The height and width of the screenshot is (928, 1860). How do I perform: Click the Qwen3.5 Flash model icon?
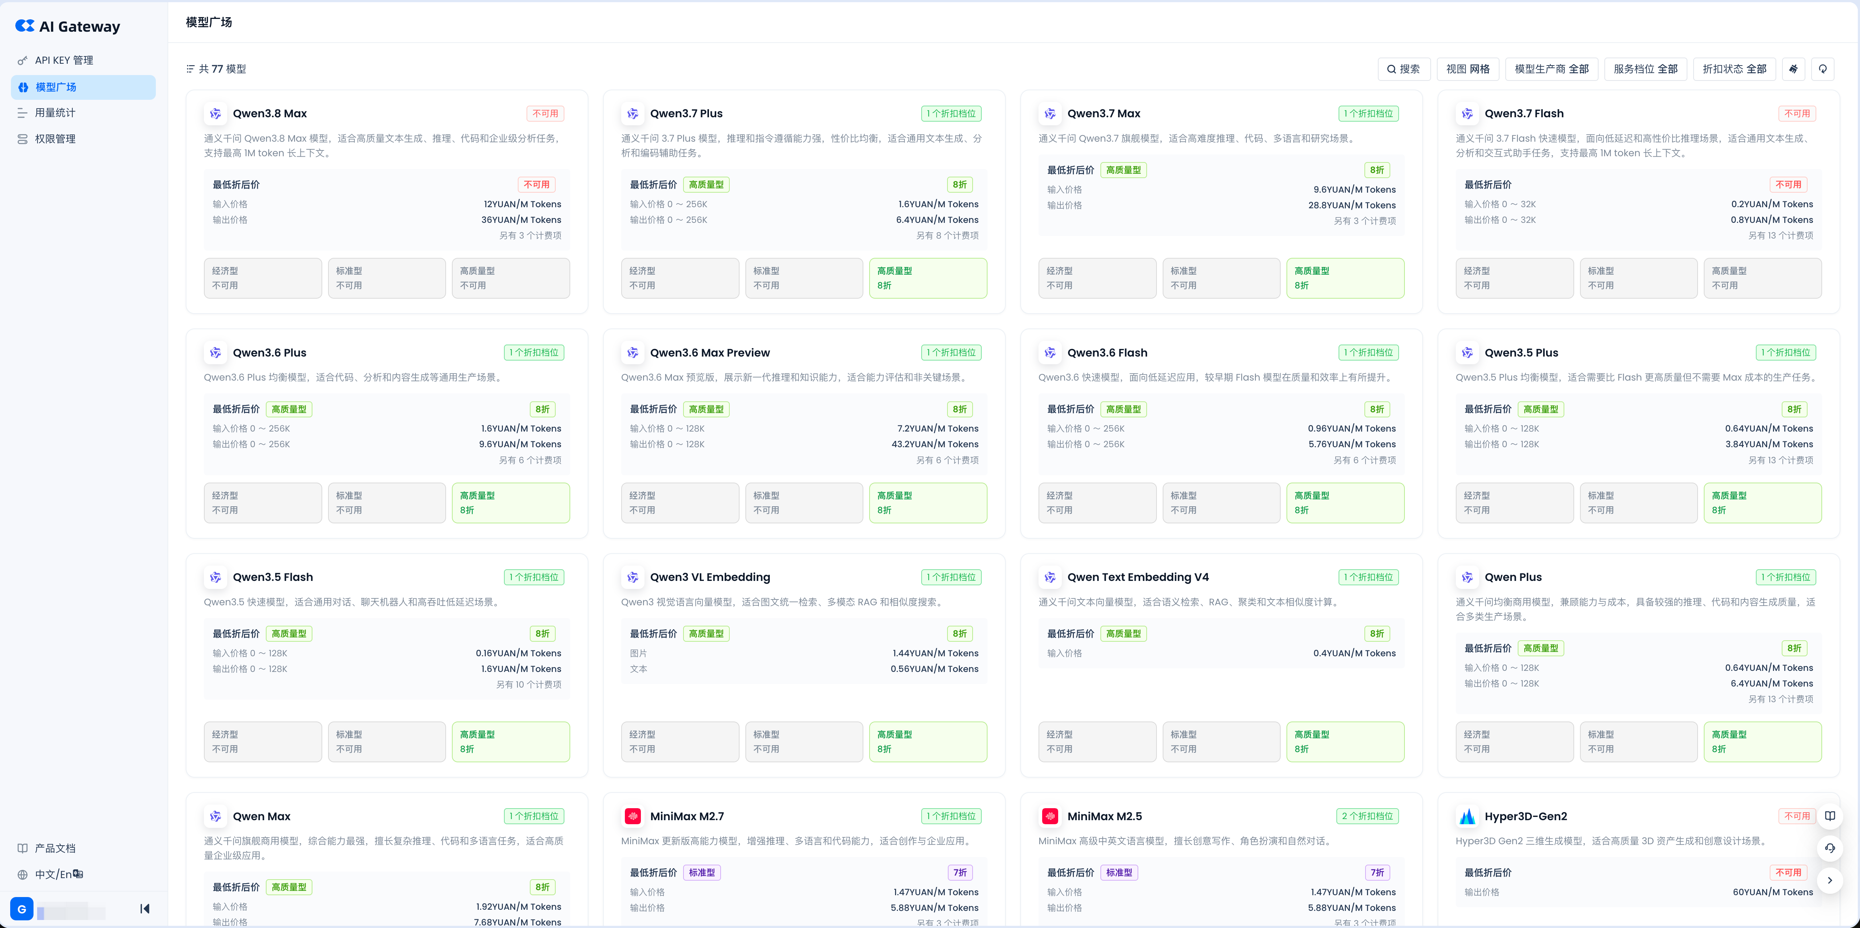215,577
